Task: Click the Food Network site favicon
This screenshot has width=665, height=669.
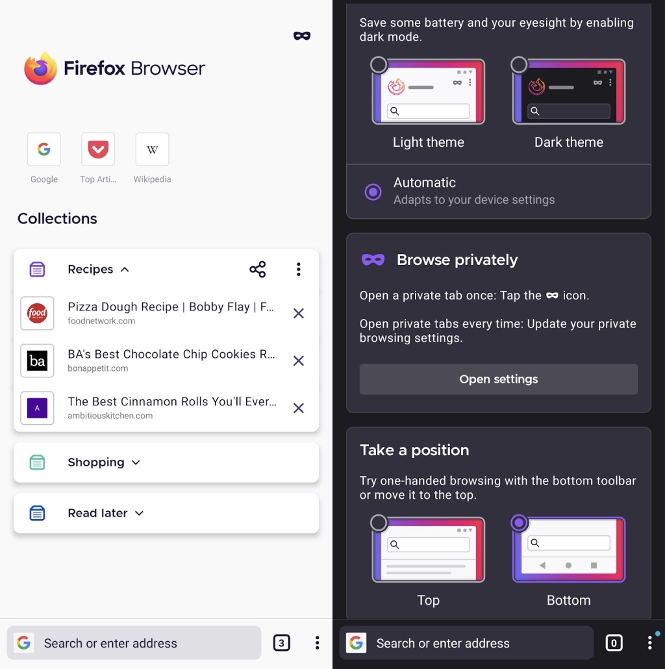Action: tap(37, 313)
